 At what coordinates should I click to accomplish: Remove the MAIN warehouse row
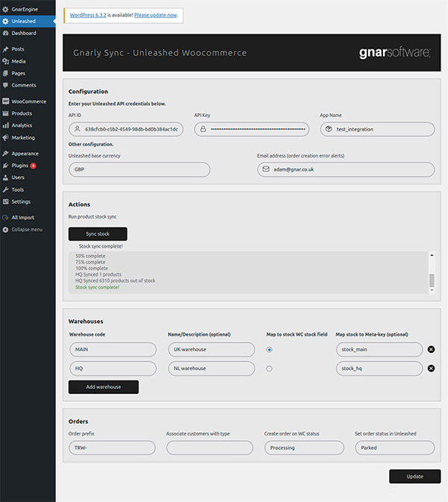pos(431,349)
